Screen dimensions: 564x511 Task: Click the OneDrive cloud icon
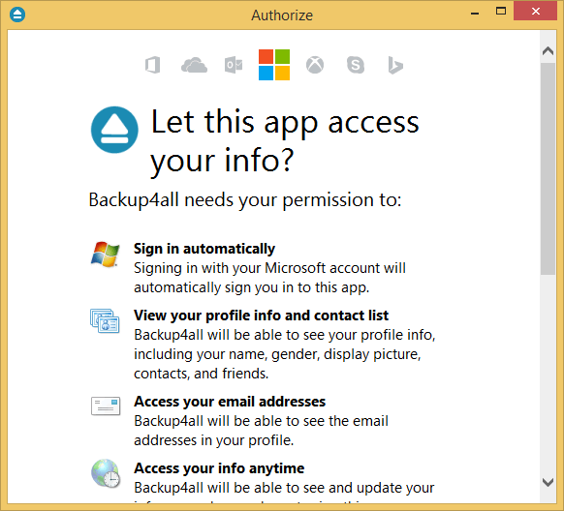click(194, 66)
